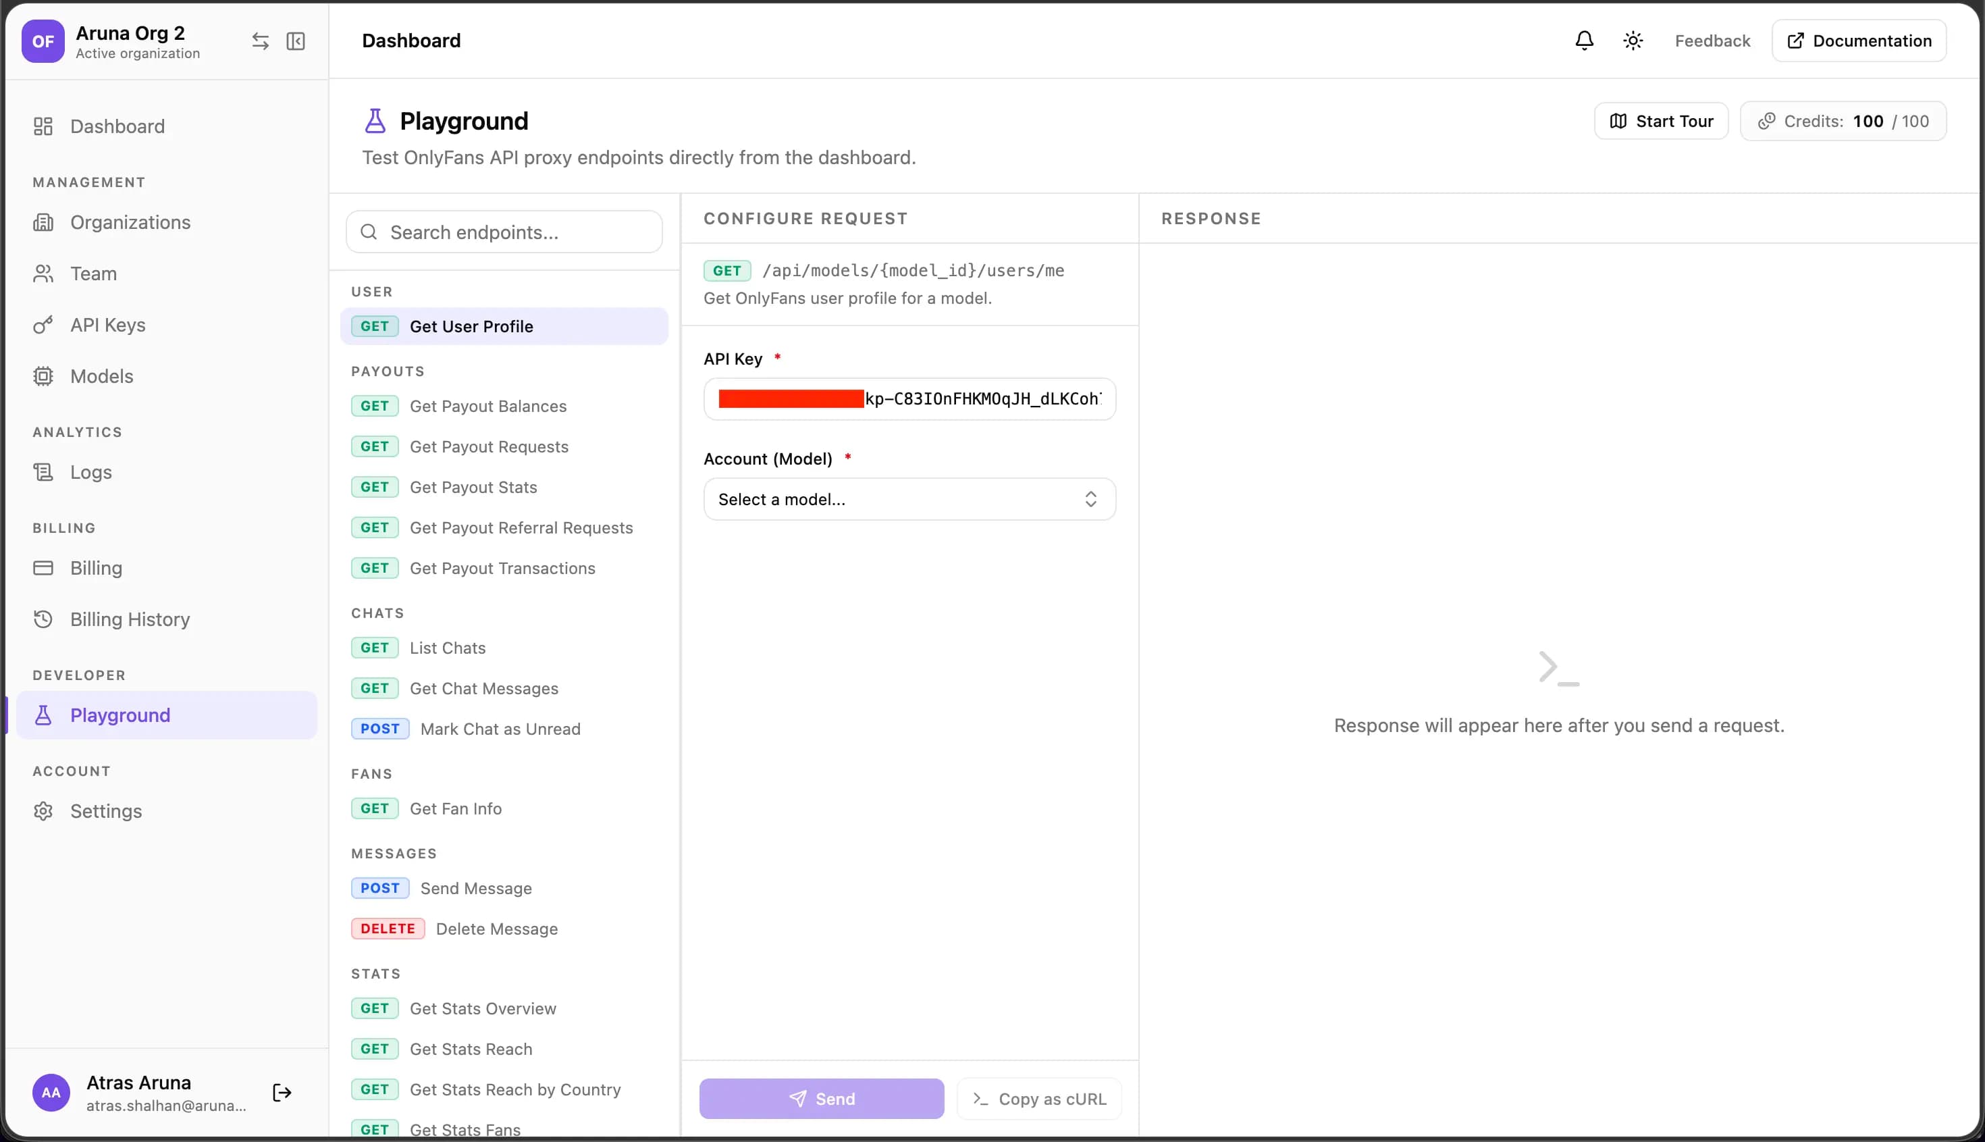This screenshot has width=1985, height=1142.
Task: Click the Send request button
Action: coord(822,1099)
